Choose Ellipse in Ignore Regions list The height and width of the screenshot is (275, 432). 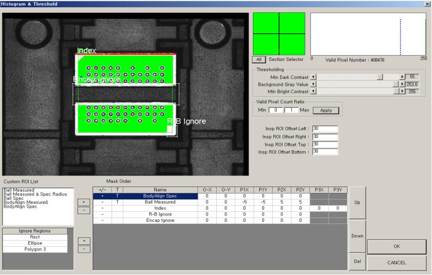35,243
